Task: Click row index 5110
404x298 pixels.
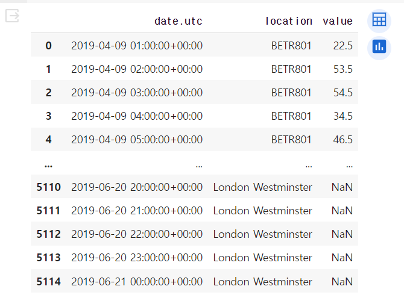Action: (48, 187)
